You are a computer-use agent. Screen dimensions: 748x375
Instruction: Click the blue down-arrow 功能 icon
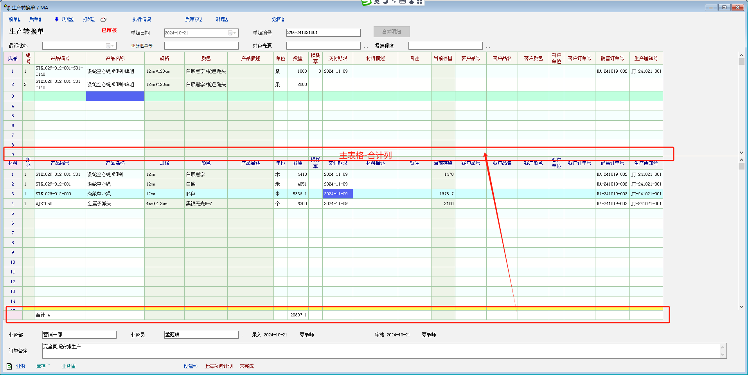pyautogui.click(x=57, y=19)
